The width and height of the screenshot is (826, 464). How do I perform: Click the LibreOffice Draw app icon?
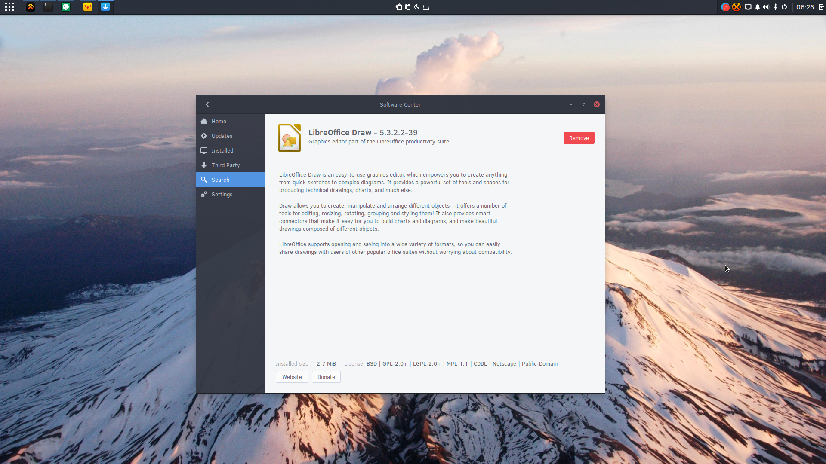click(x=290, y=138)
